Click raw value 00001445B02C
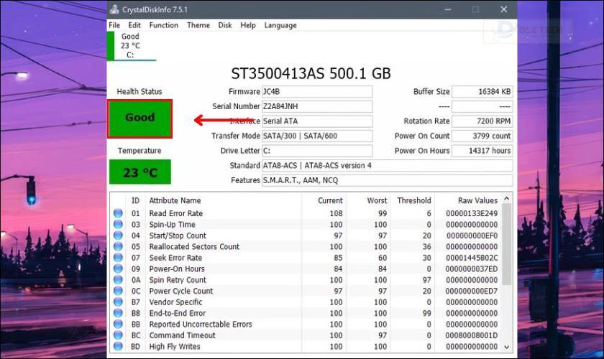 pyautogui.click(x=472, y=258)
